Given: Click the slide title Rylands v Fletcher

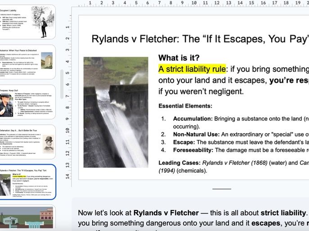Looking at the screenshot, I should click(x=200, y=39).
